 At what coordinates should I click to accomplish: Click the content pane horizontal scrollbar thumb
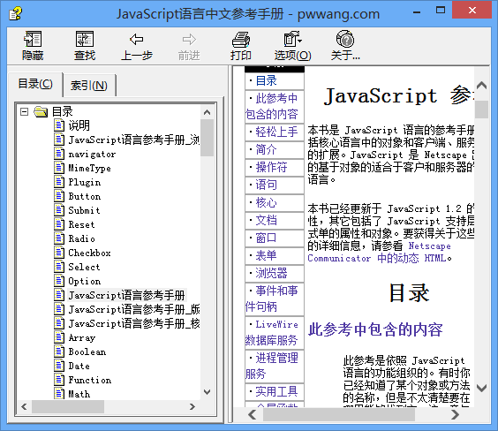[339, 414]
